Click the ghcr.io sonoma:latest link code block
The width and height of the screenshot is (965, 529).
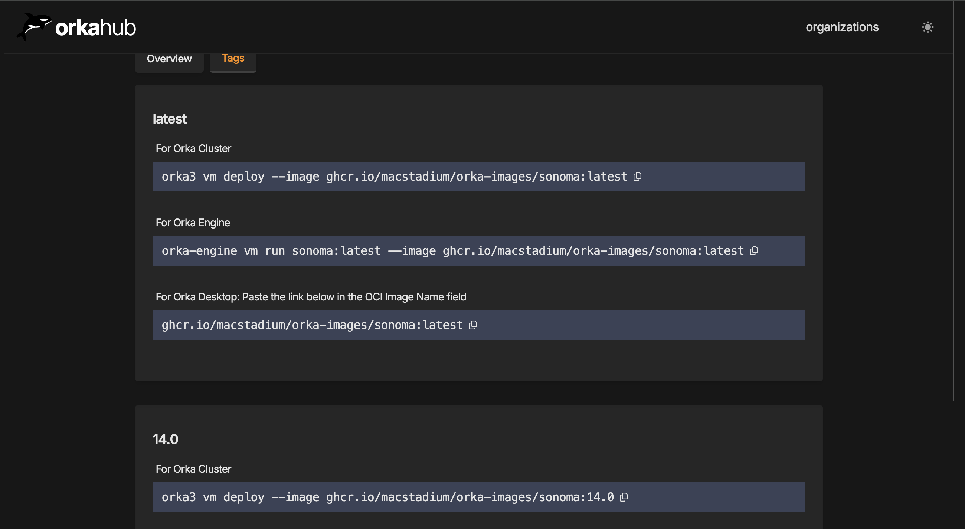pos(312,325)
